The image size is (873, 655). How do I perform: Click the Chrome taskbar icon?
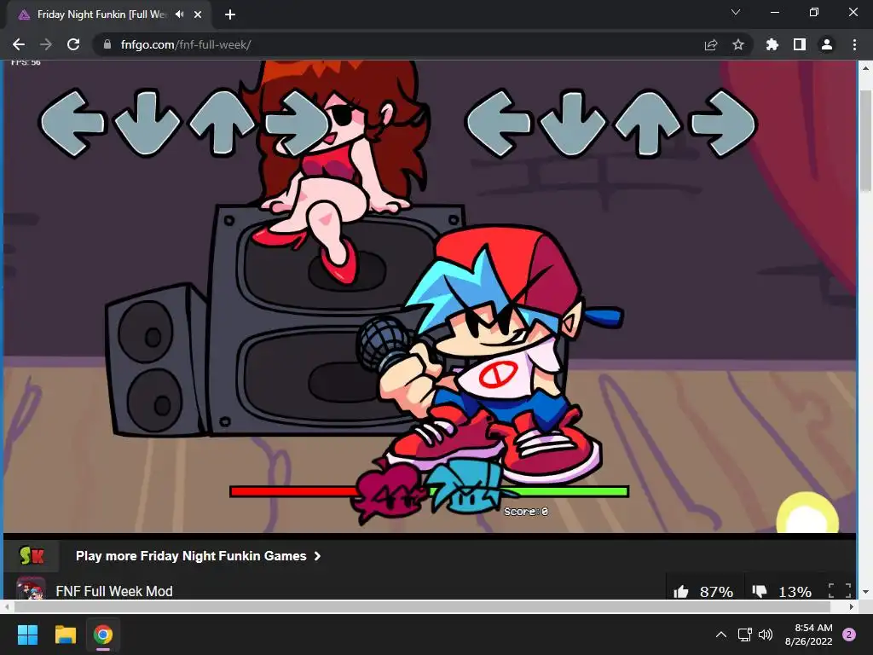(x=103, y=635)
